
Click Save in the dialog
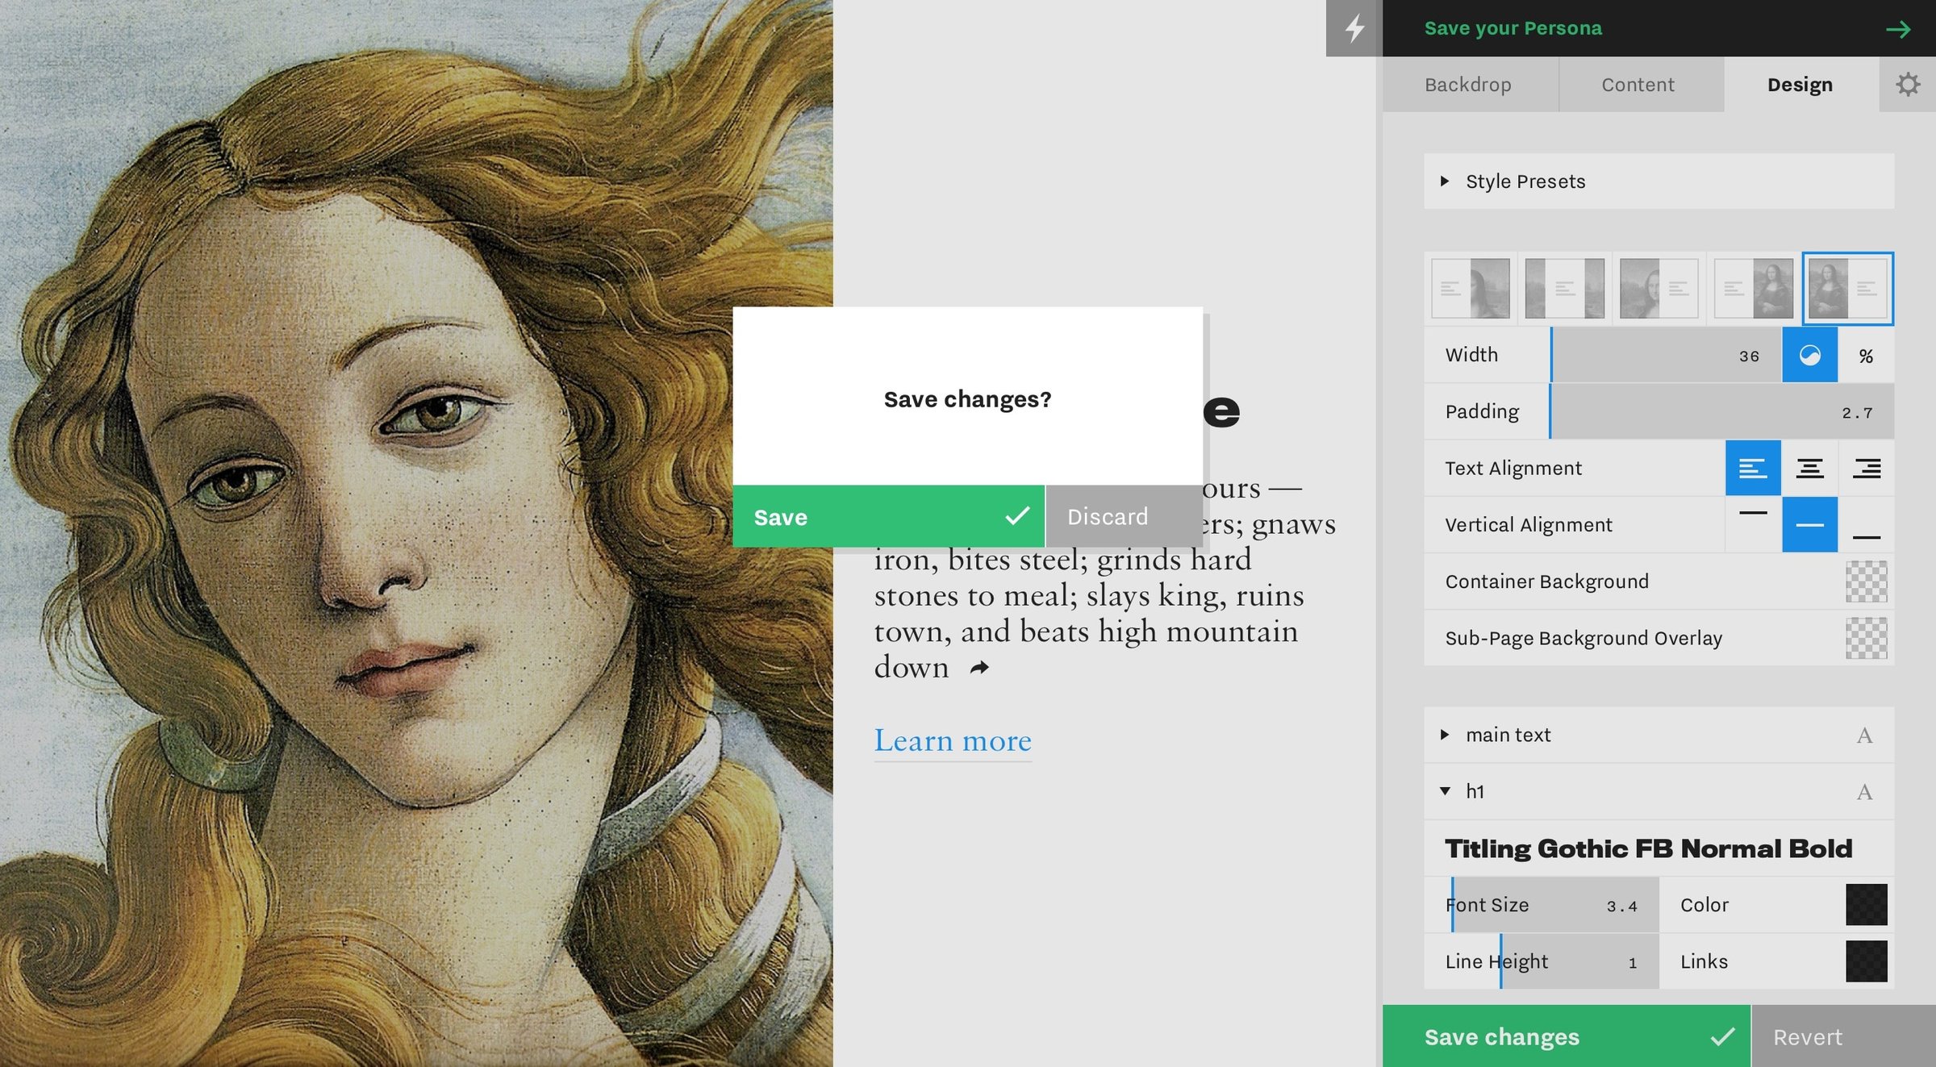888,516
